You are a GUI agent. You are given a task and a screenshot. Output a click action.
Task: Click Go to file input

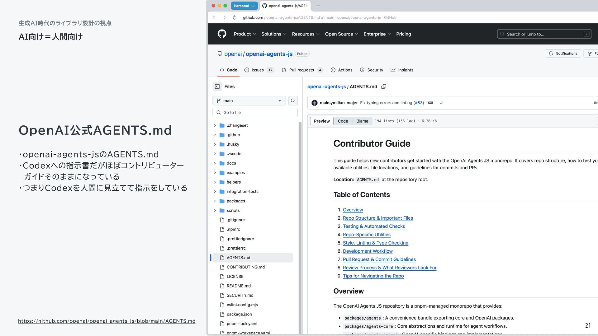pos(255,112)
